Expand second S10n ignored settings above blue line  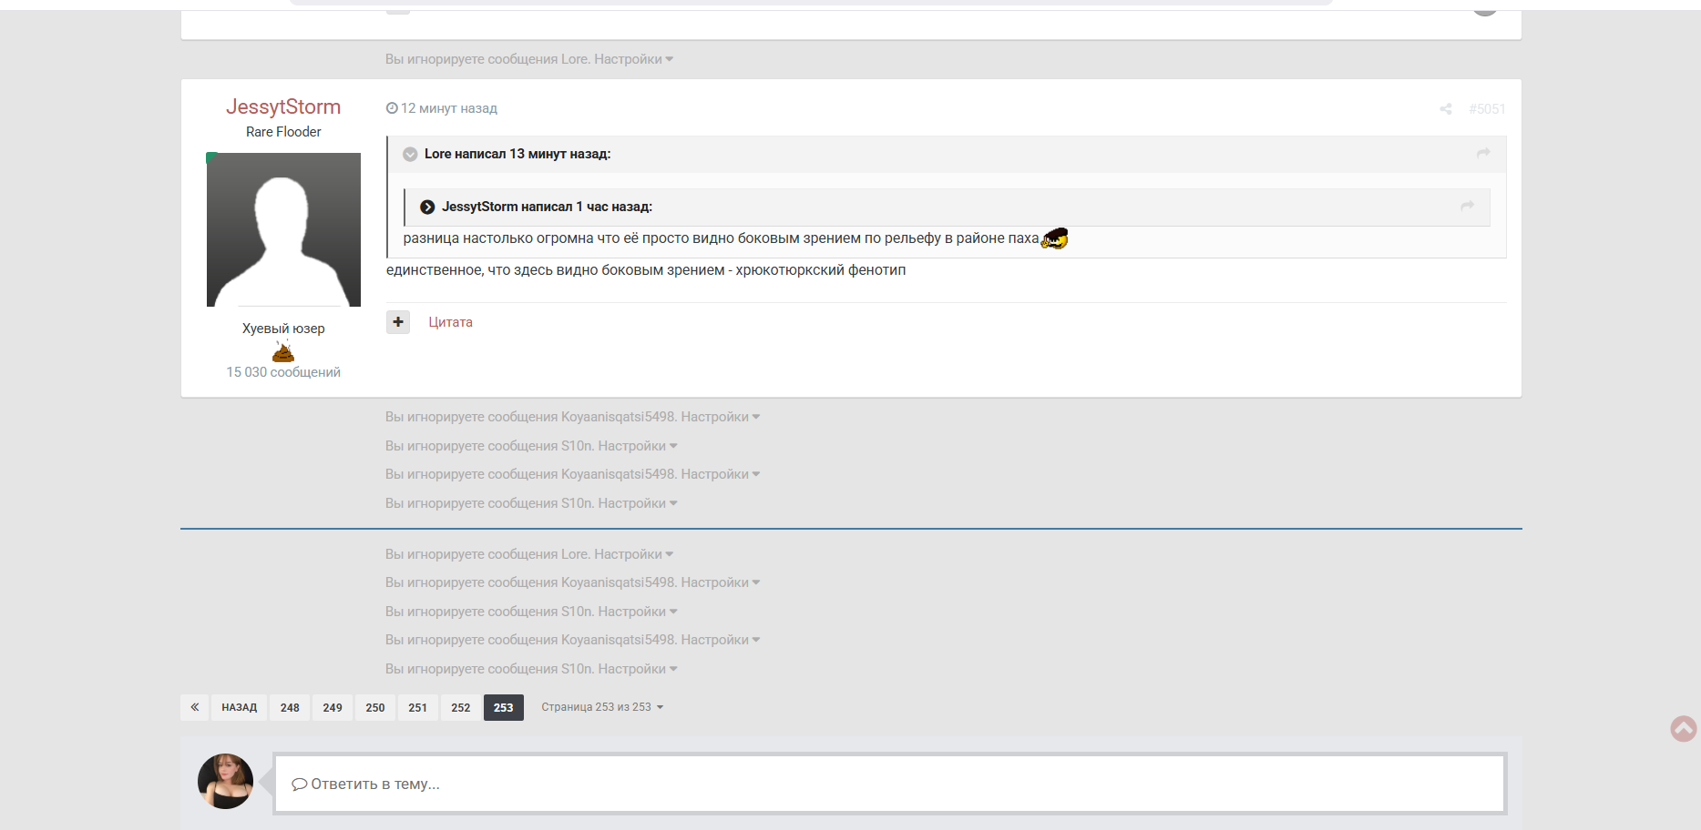(x=637, y=503)
